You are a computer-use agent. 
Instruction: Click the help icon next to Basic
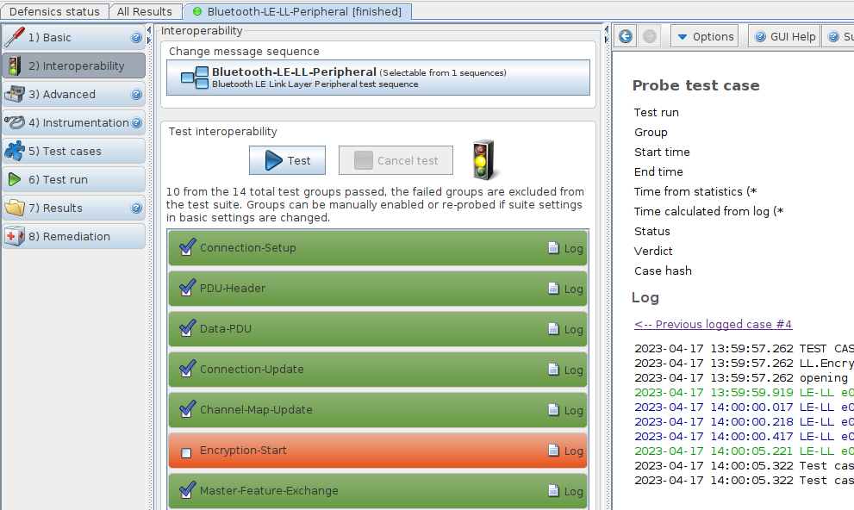coord(136,38)
